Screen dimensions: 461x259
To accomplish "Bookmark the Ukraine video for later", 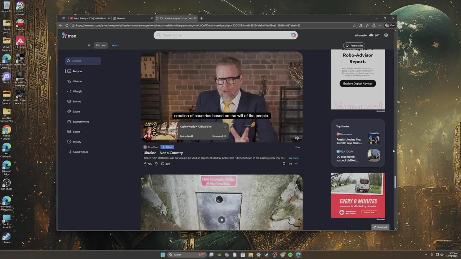I will (284, 164).
